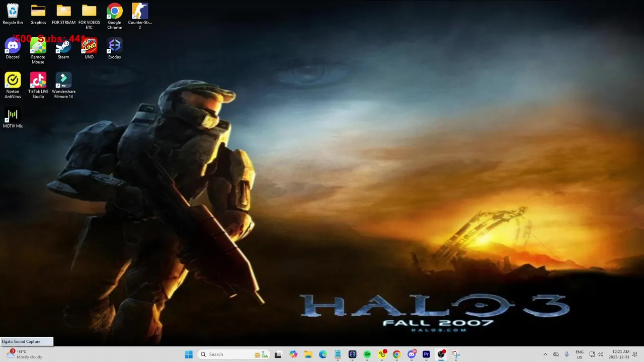The image size is (644, 362).
Task: Select the Exodus desktop shortcut
Action: pyautogui.click(x=114, y=49)
